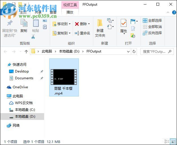The image size is (177, 145).
Task: Expand the Properties dropdown arrow
Action: pyautogui.click(x=124, y=34)
